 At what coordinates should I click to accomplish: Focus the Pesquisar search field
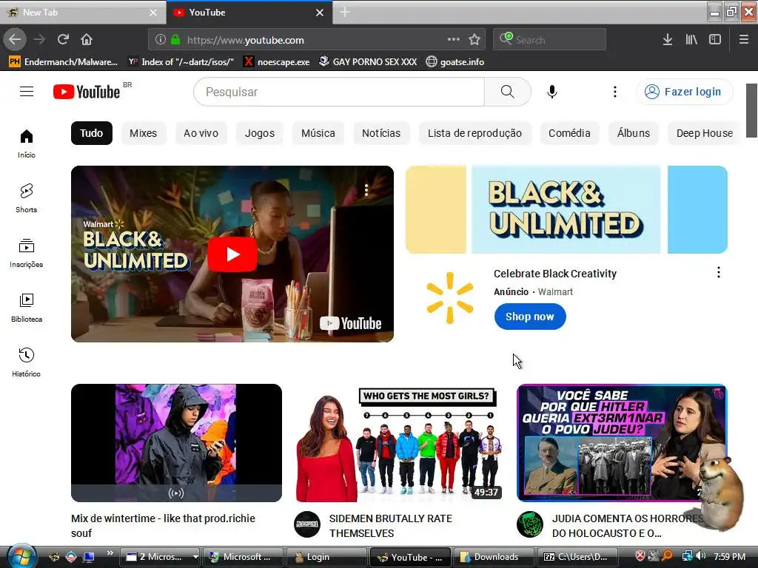339,92
